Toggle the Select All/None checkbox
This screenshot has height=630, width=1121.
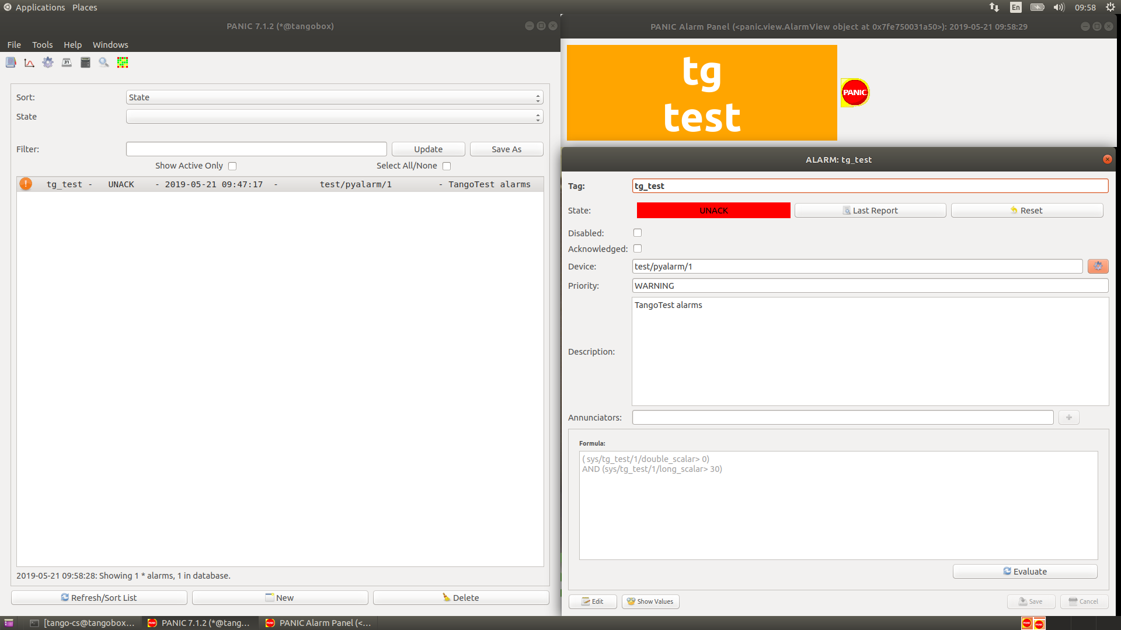[447, 166]
